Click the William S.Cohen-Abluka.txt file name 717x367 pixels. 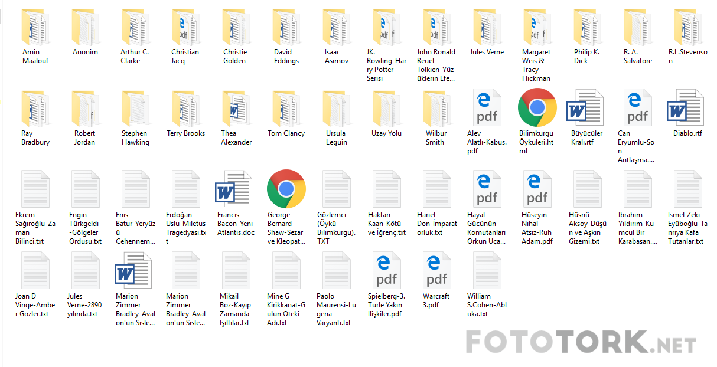click(487, 305)
